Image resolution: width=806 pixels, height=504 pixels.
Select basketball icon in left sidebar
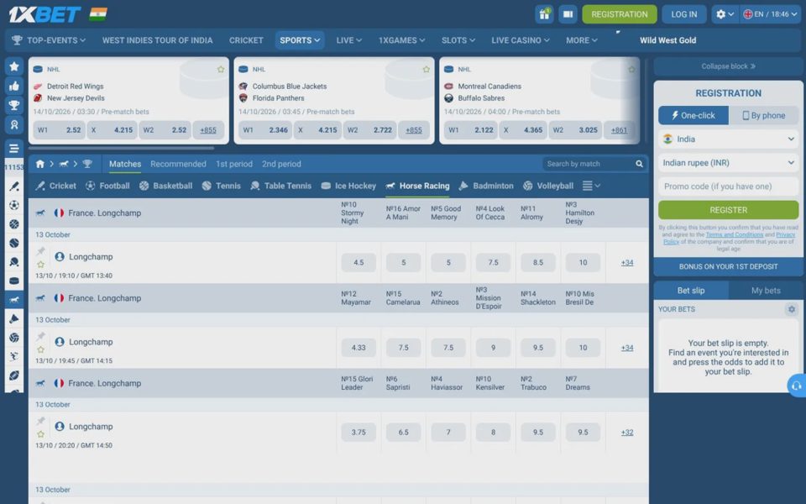click(x=14, y=224)
